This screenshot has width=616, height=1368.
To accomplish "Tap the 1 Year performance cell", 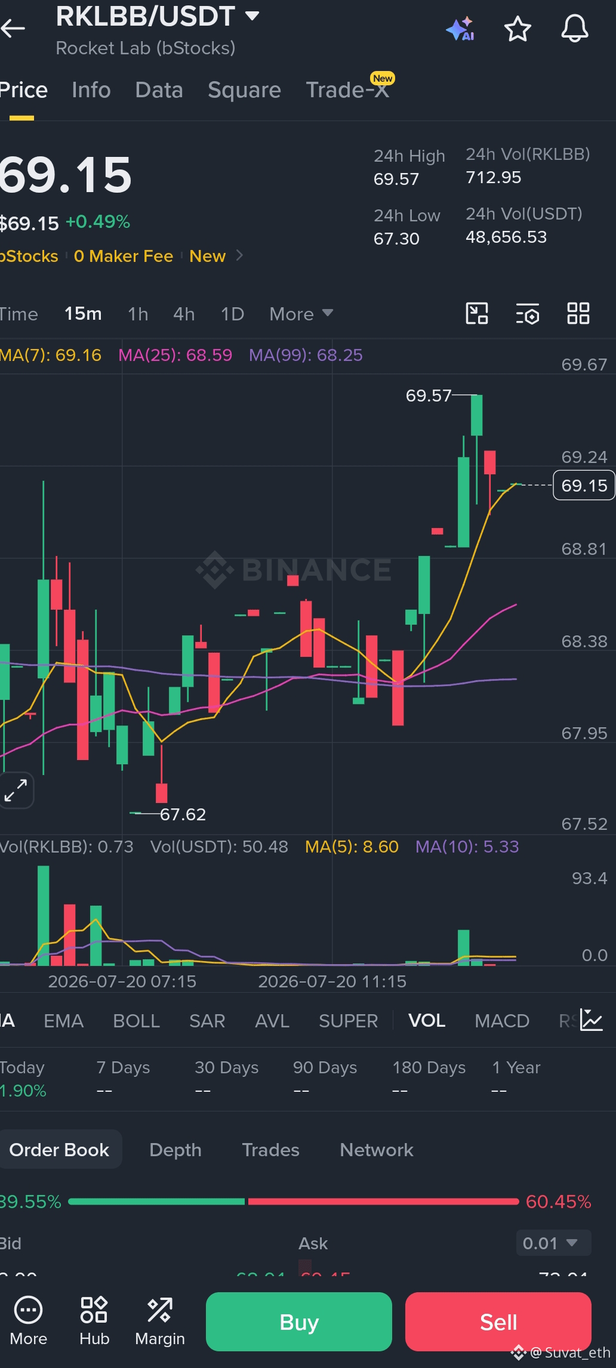I will [516, 1079].
